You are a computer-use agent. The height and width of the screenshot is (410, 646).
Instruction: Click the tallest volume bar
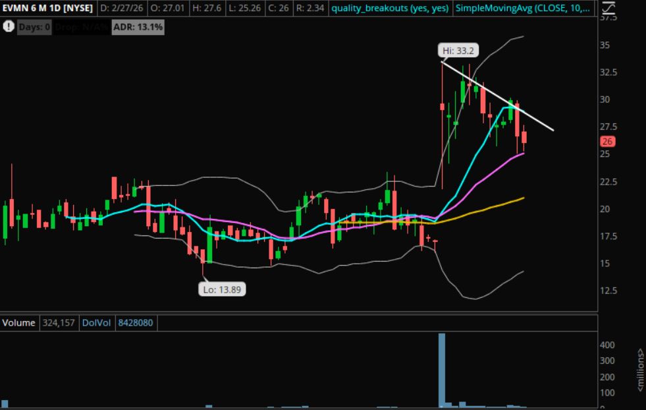442,369
